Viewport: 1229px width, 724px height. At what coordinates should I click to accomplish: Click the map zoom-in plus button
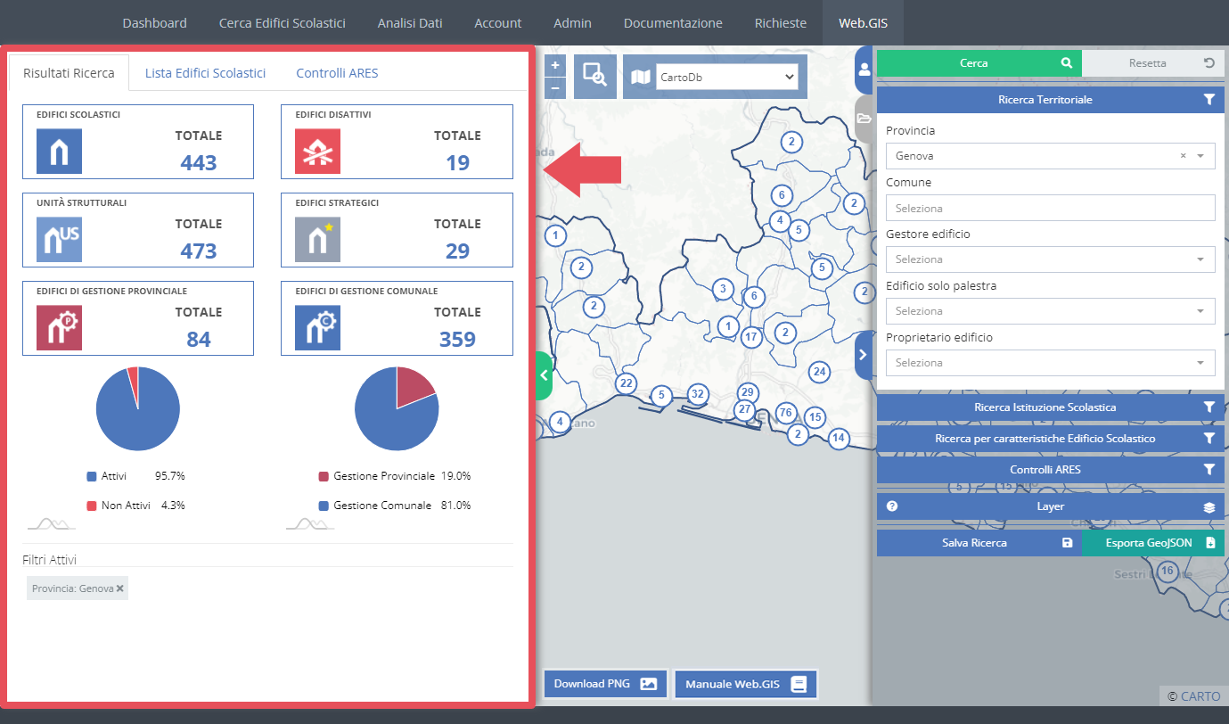(555, 66)
